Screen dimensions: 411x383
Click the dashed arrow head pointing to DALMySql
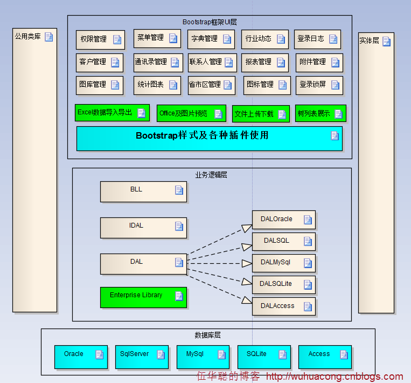(x=247, y=263)
